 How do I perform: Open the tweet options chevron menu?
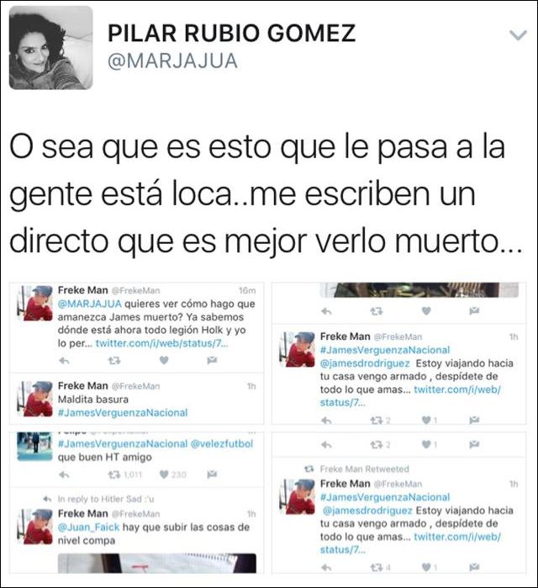click(x=518, y=35)
